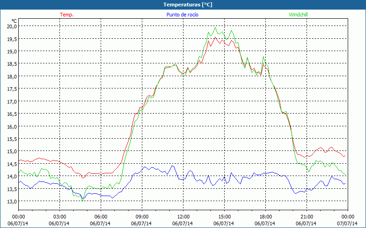The image size is (366, 228).
Task: Click the 18:00 time axis label
Action: pos(266,217)
